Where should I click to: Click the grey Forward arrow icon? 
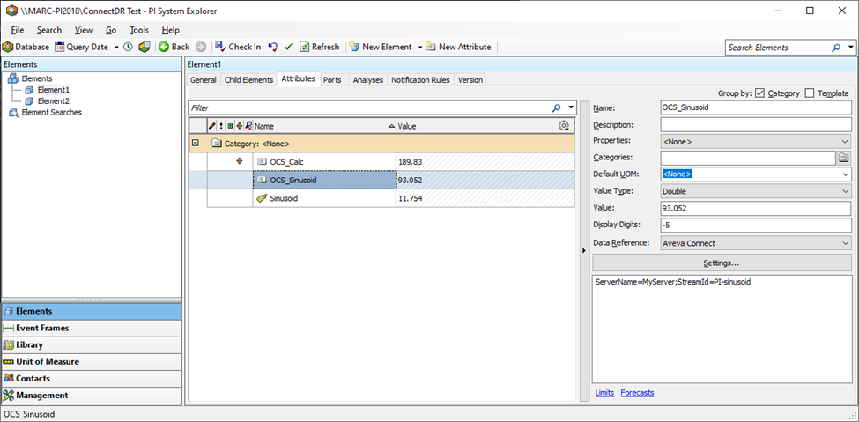201,47
